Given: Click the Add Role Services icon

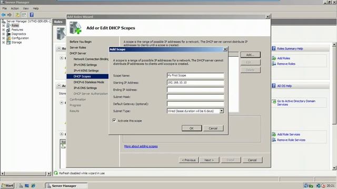Looking at the screenshot, I should tap(274, 134).
